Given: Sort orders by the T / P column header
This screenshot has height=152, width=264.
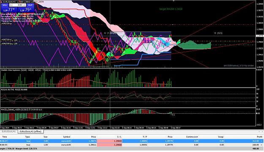Looking at the screenshot, I should click(144, 137).
